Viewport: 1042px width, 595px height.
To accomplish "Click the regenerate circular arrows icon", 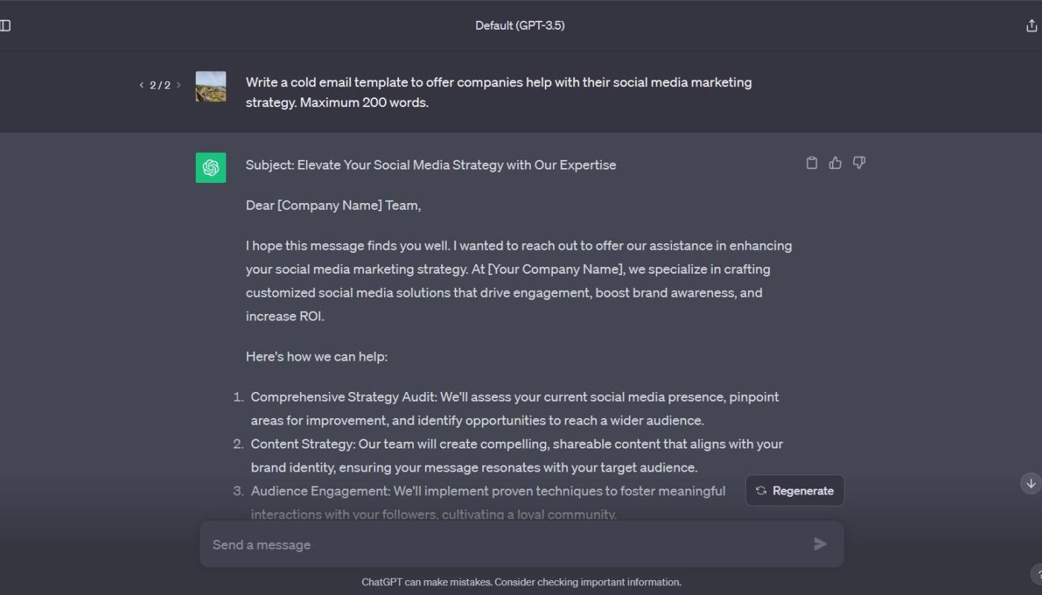I will (x=761, y=491).
